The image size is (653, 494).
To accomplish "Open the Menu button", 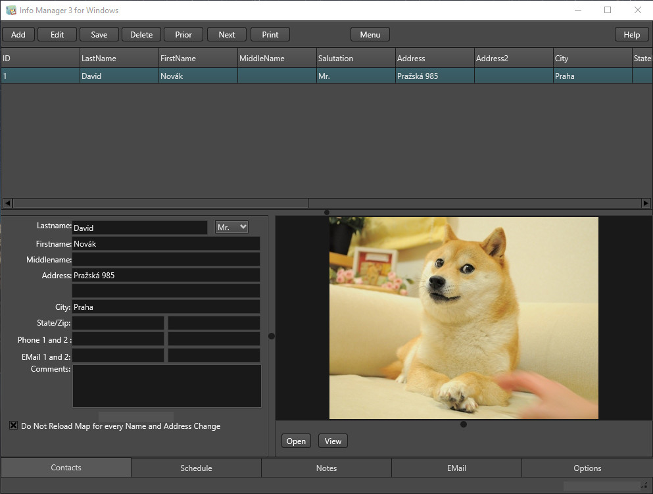I will pos(370,35).
